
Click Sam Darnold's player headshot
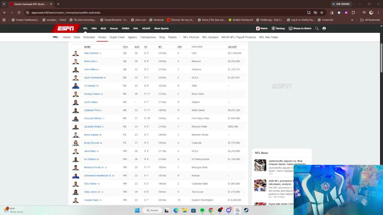tap(76, 53)
